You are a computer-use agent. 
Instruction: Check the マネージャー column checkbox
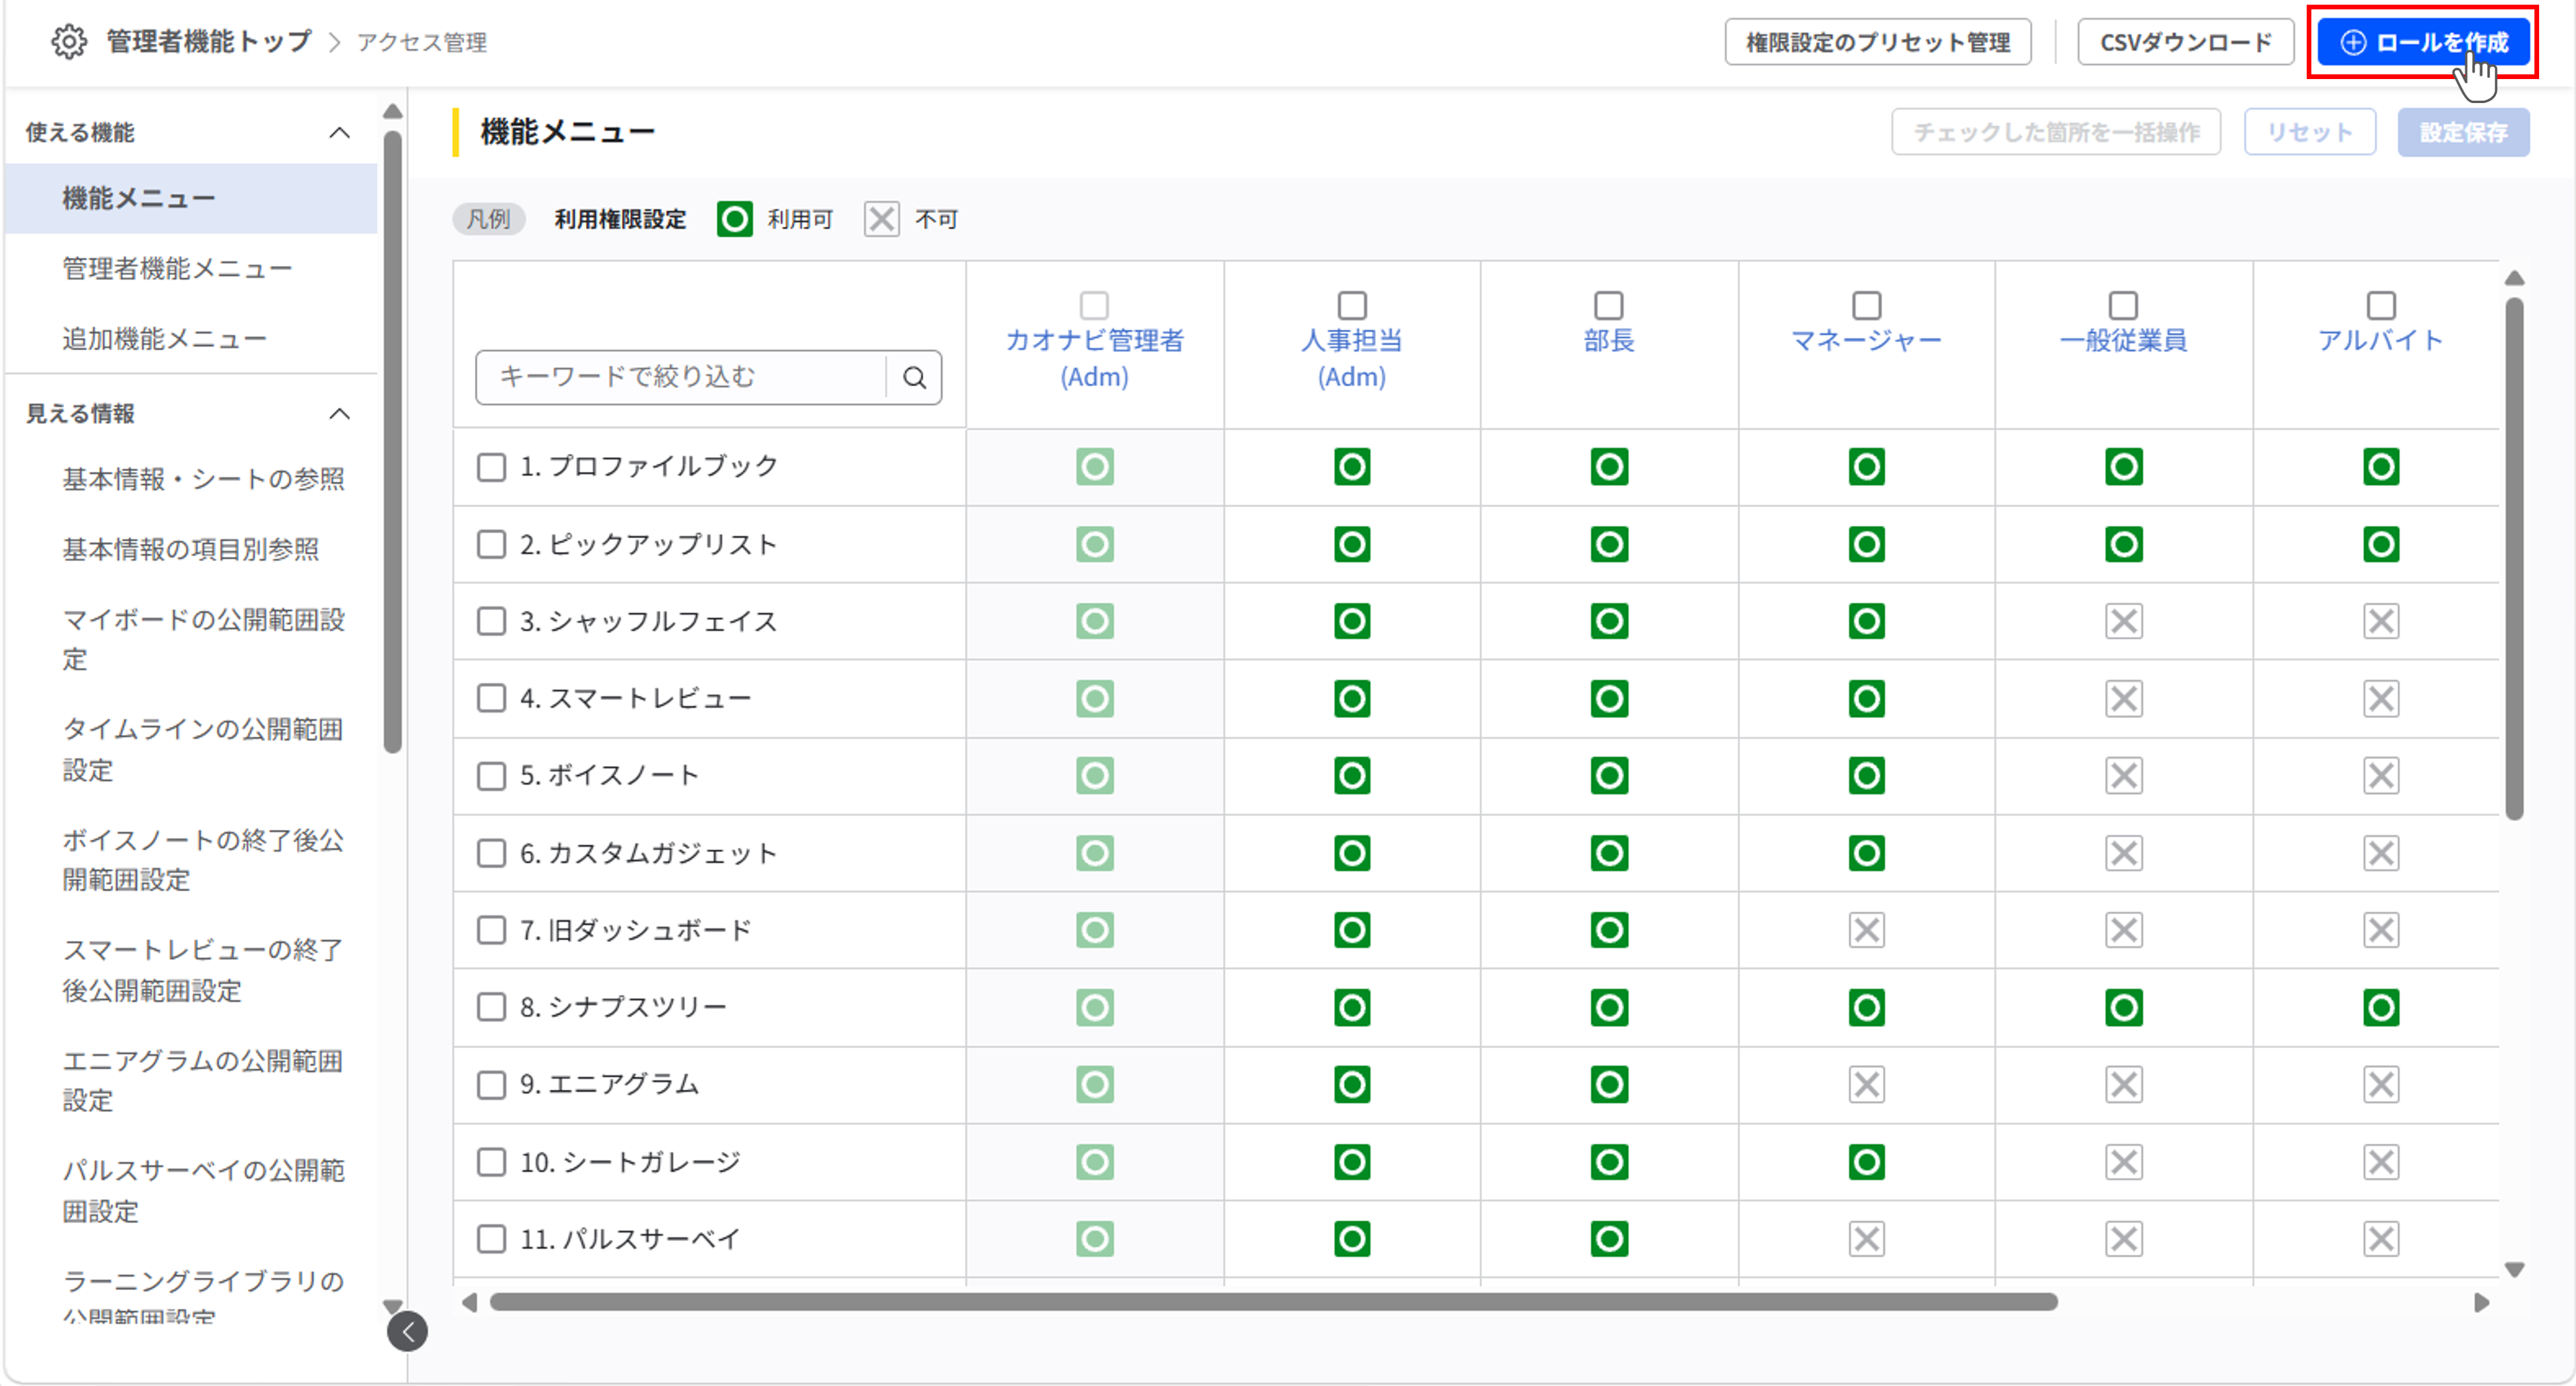coord(1866,305)
